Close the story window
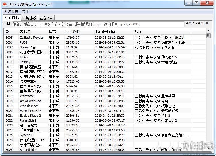The width and height of the screenshot is (216, 156). (207, 3)
